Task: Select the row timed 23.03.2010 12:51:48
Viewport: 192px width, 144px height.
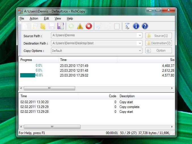Action: [97, 71]
